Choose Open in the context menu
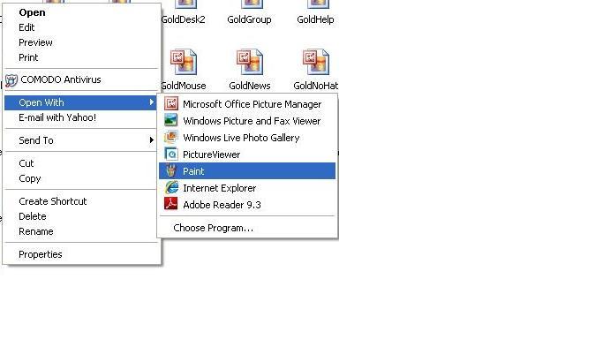 [80, 12]
